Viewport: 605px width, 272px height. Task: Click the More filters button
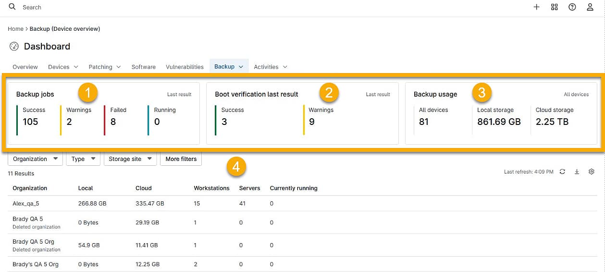pyautogui.click(x=181, y=159)
